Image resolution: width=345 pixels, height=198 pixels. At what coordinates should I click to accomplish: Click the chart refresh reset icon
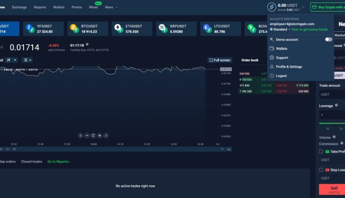(x=93, y=135)
